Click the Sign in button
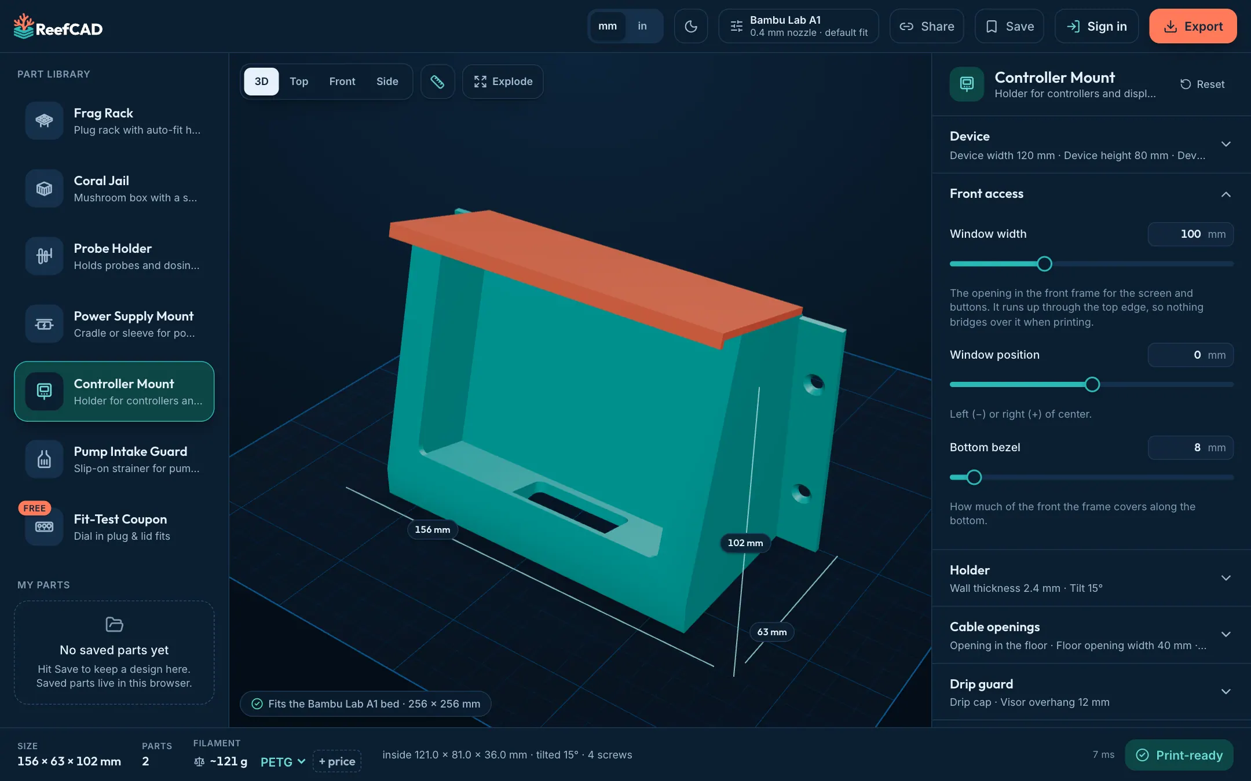The width and height of the screenshot is (1251, 781). pos(1096,26)
